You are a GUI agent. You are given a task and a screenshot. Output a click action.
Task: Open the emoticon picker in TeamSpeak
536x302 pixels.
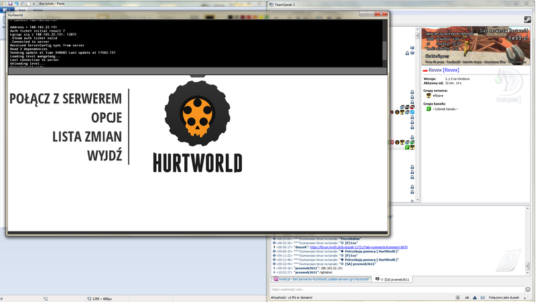(528, 289)
